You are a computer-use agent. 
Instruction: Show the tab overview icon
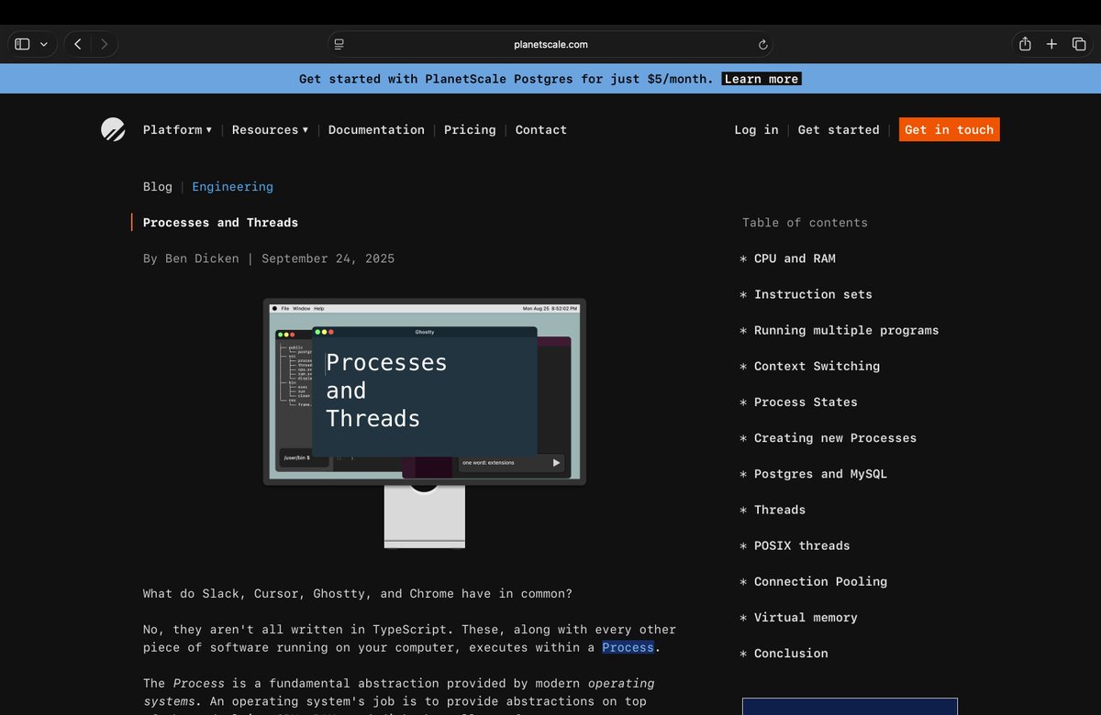(1079, 44)
